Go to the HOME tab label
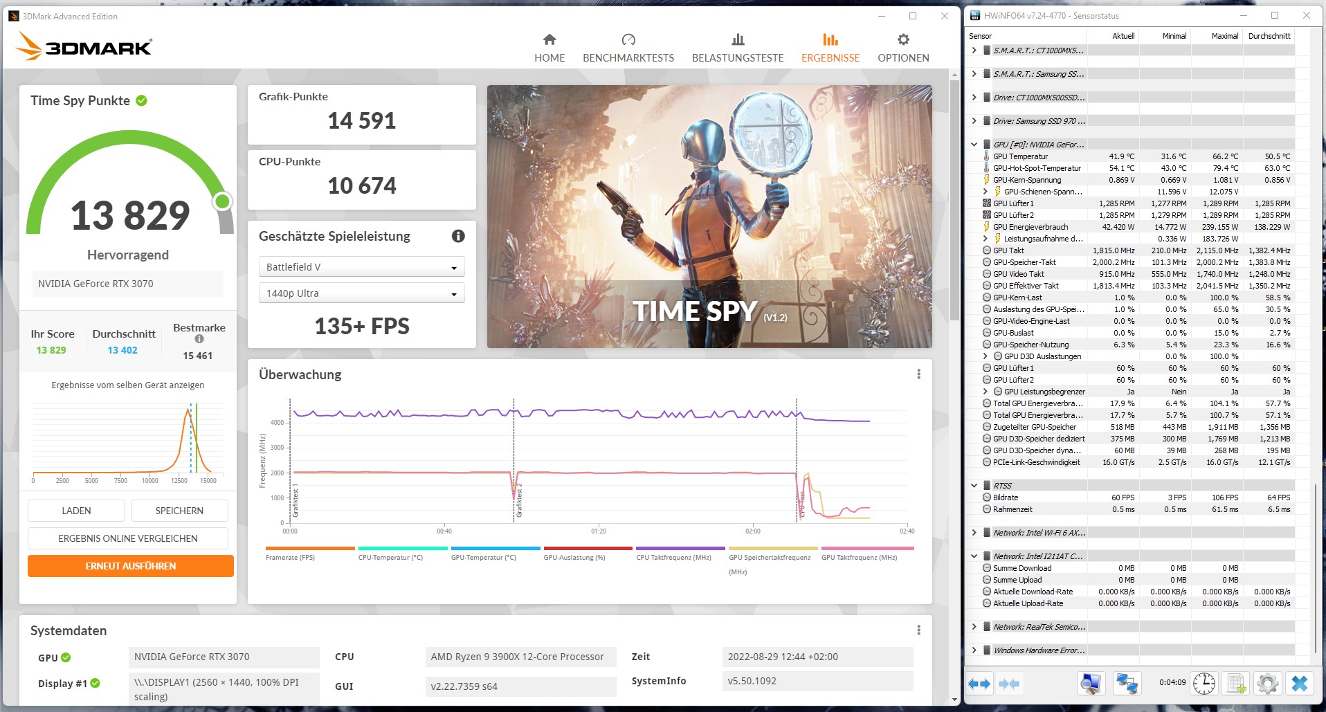1326x712 pixels. (550, 58)
